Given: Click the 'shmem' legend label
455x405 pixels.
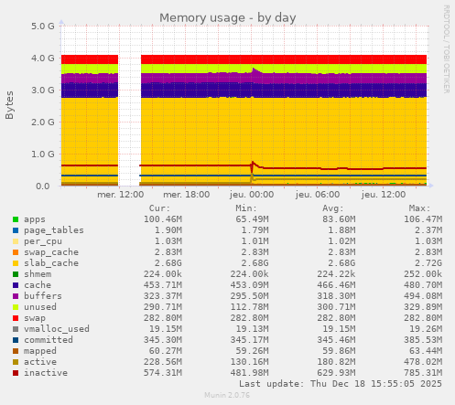Looking at the screenshot, I should (38, 274).
